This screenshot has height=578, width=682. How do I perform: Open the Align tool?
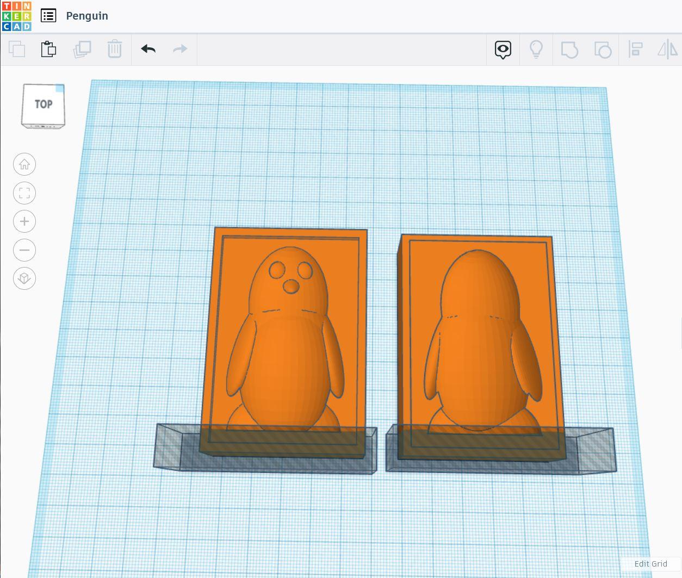pos(635,49)
